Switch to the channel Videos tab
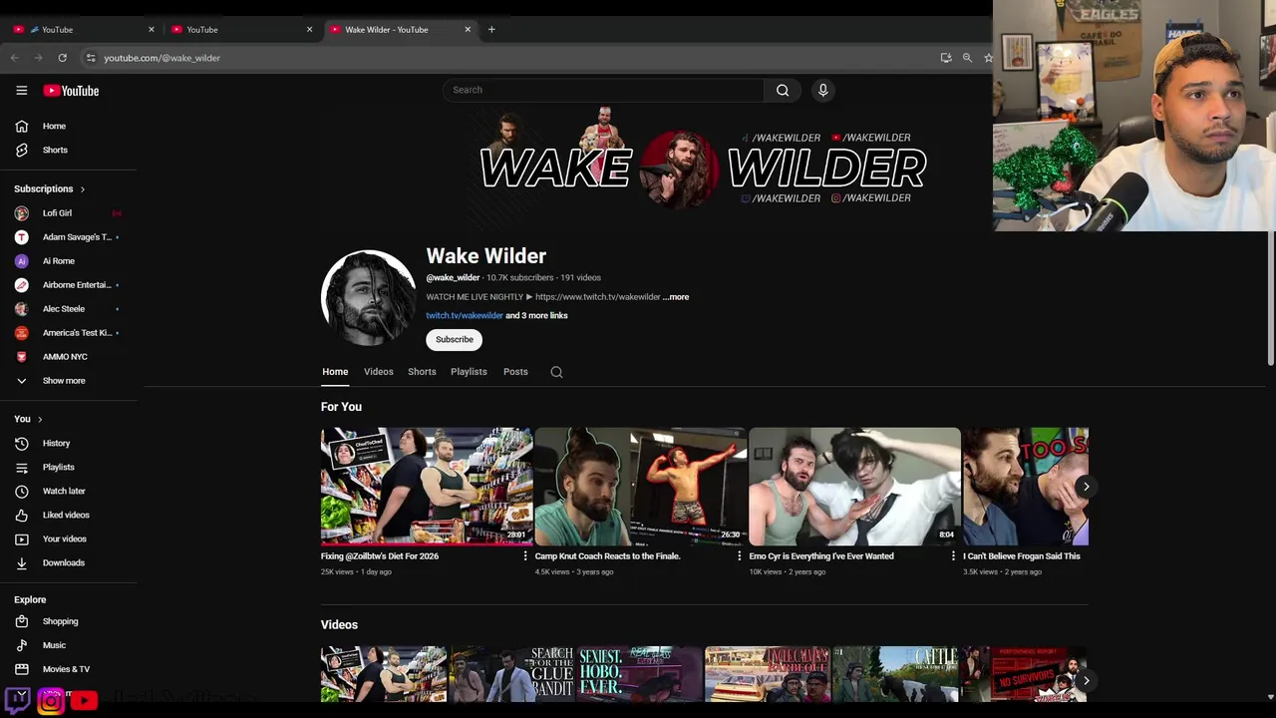The image size is (1276, 718). pyautogui.click(x=379, y=372)
